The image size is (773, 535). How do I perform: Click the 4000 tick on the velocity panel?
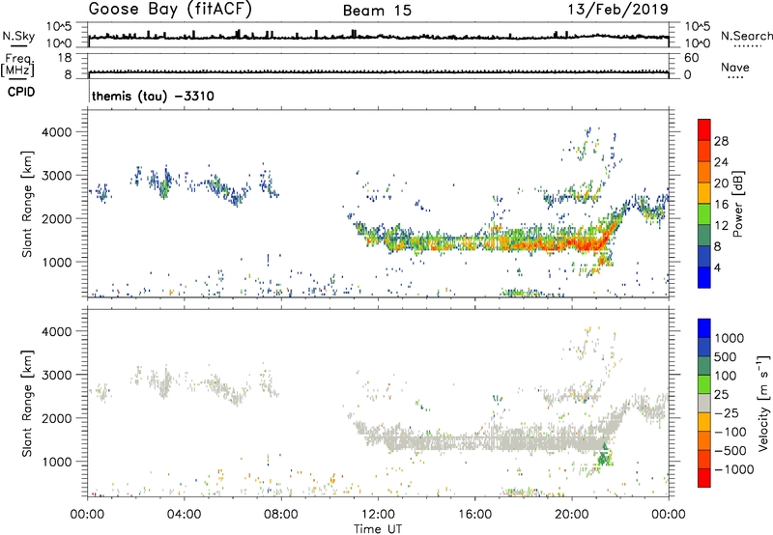pyautogui.click(x=56, y=331)
